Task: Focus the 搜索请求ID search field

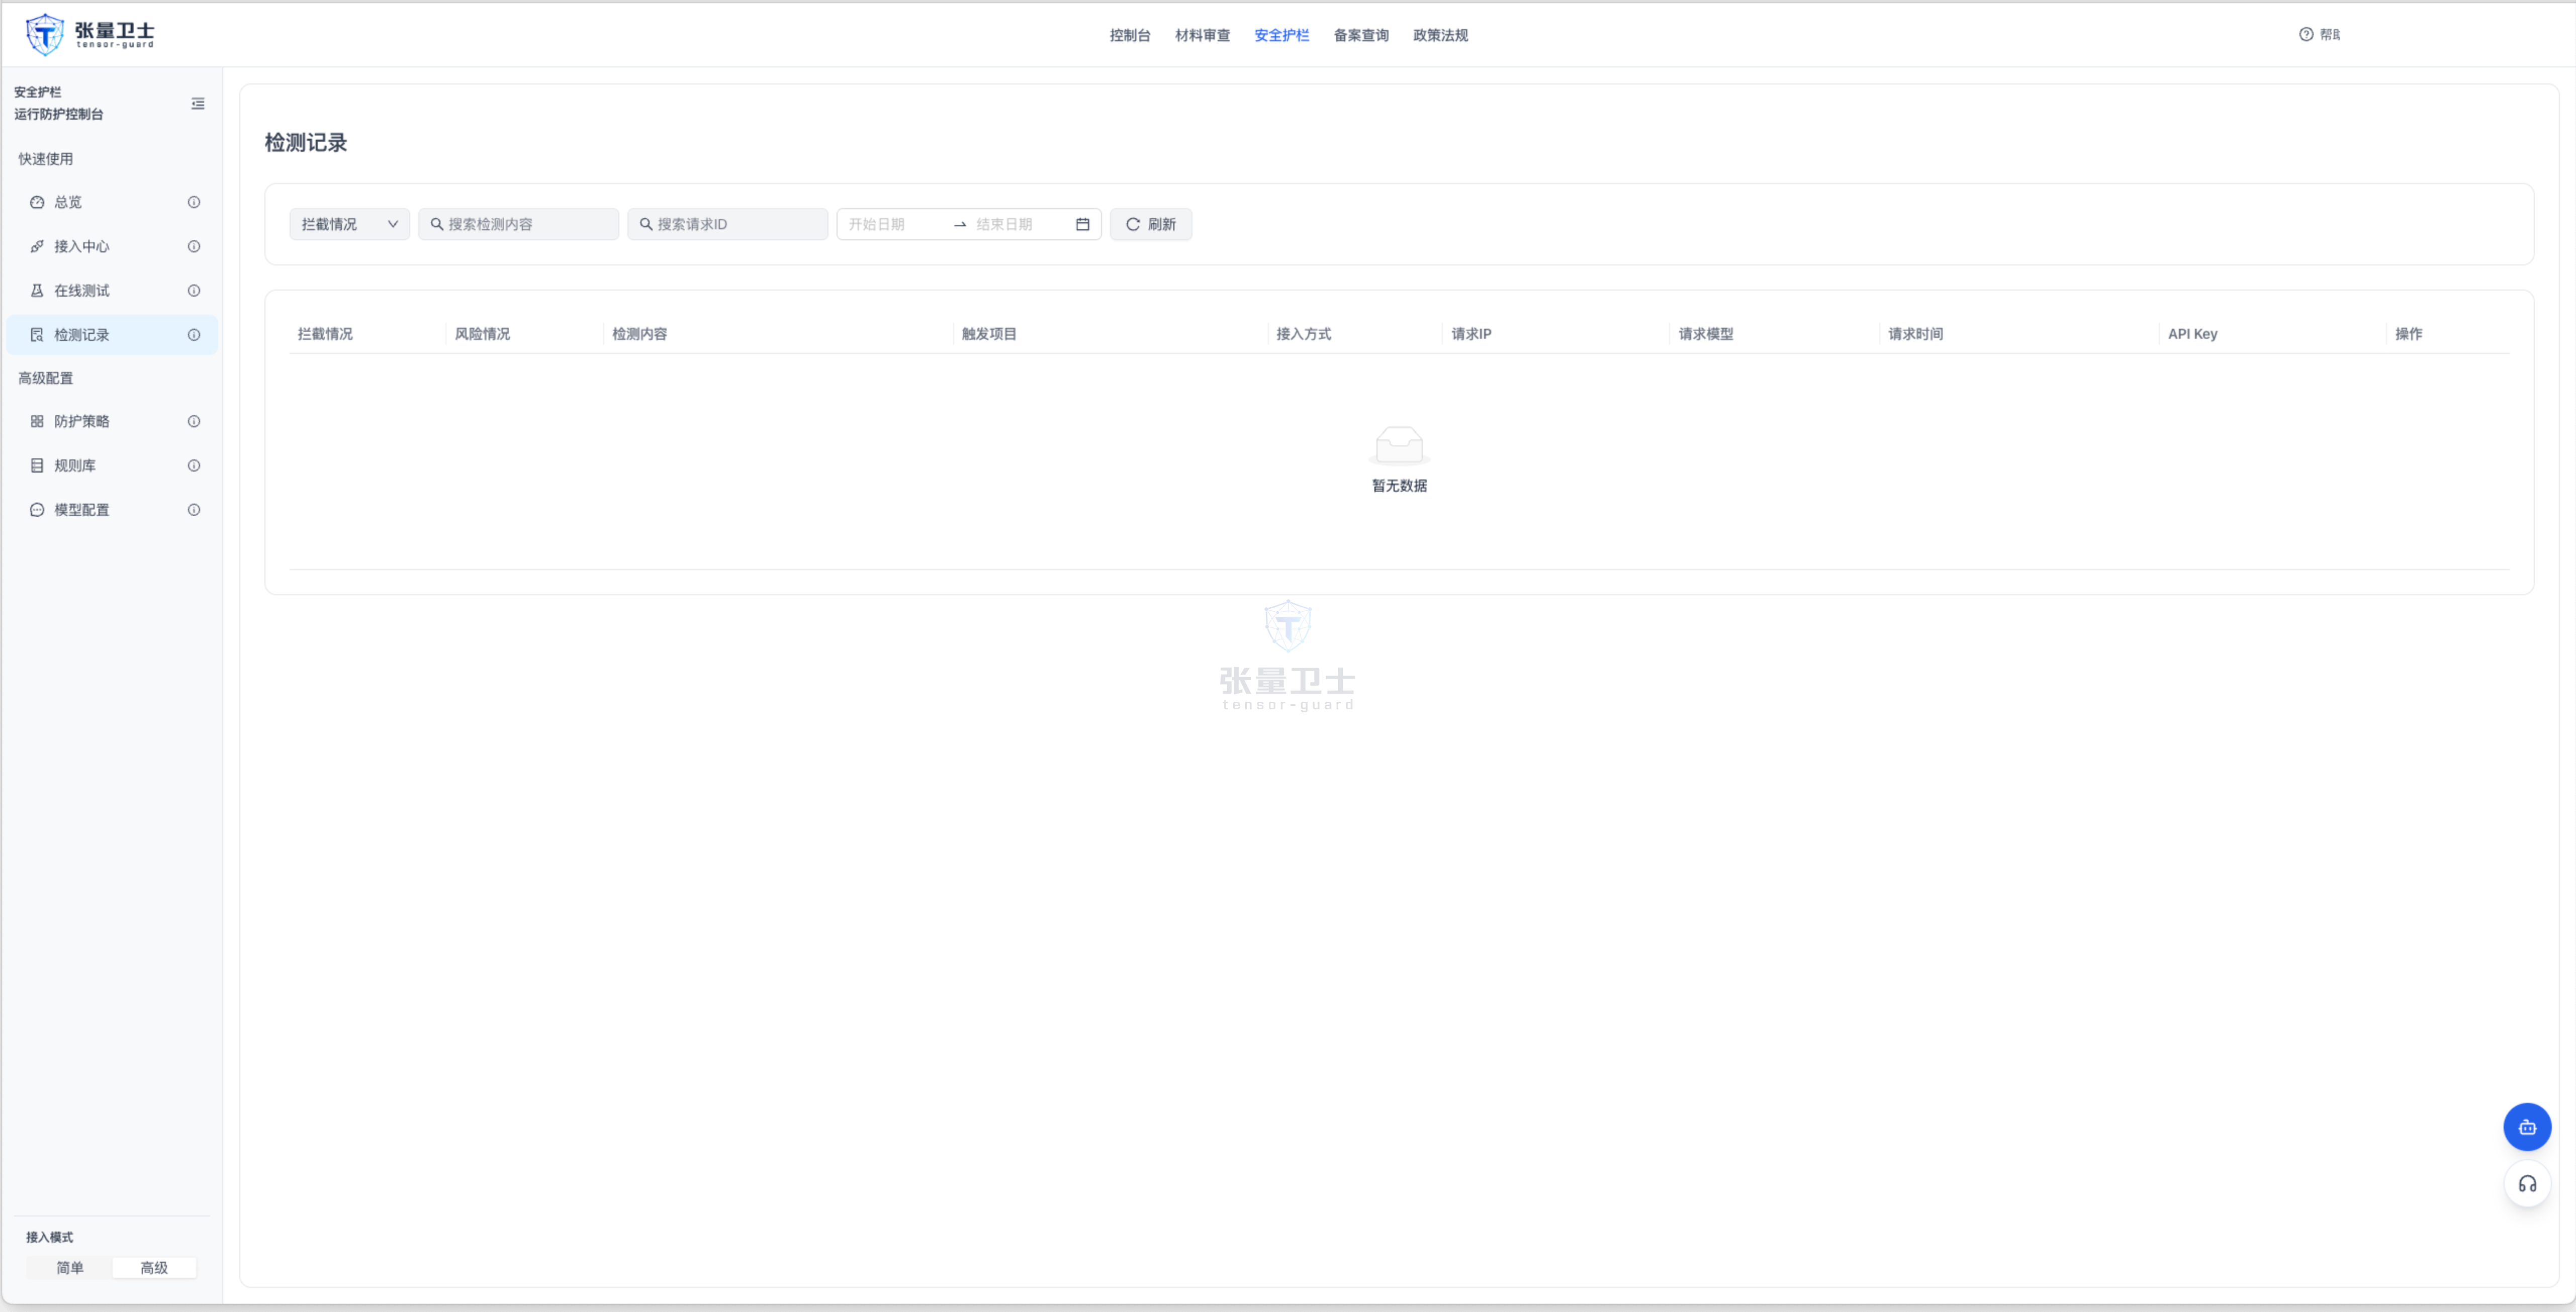Action: point(727,224)
